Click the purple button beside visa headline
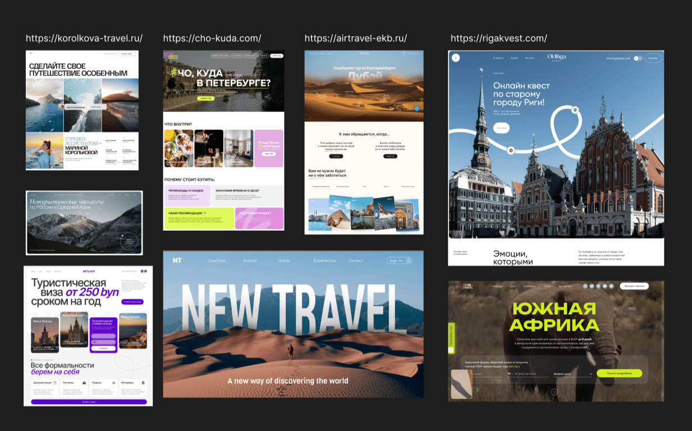 point(132,302)
